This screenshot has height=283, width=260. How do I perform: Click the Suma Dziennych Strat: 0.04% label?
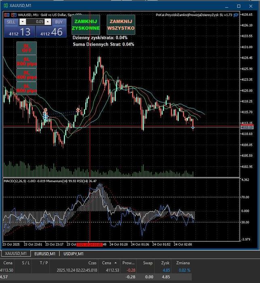coord(104,44)
